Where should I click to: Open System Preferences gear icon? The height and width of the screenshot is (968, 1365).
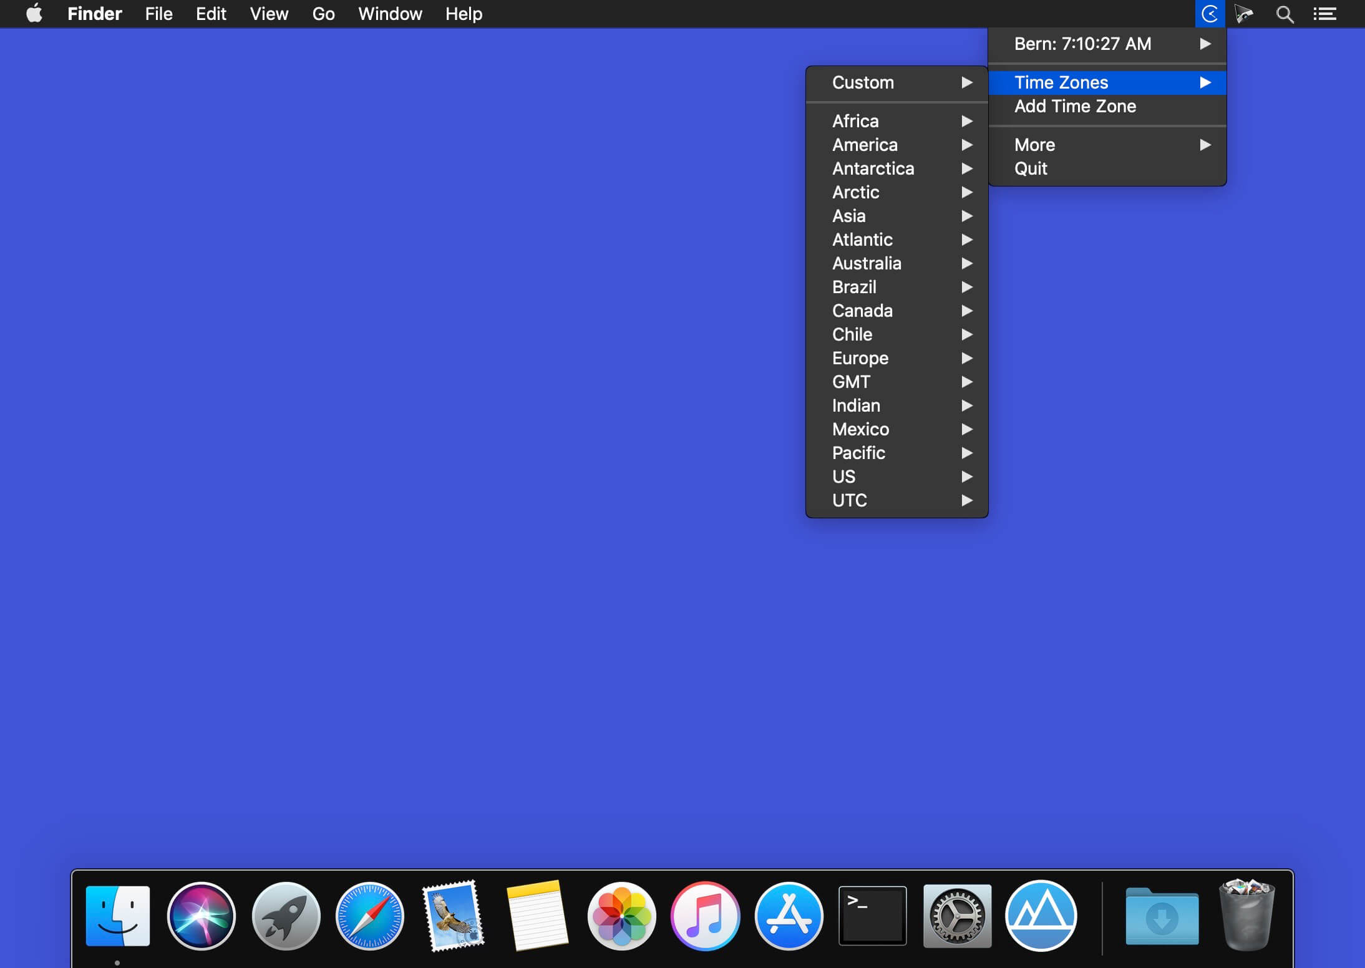pyautogui.click(x=956, y=916)
